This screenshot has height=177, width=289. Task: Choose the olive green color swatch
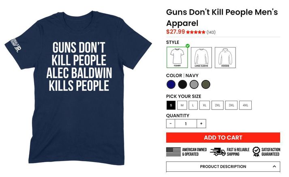click(206, 84)
